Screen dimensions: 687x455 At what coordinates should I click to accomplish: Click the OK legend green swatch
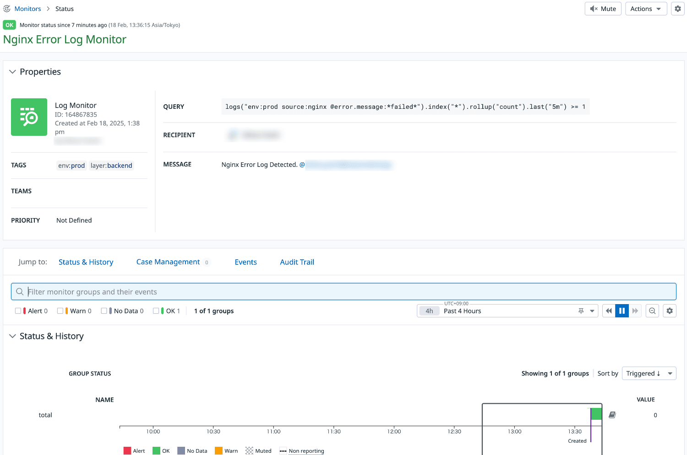click(156, 451)
